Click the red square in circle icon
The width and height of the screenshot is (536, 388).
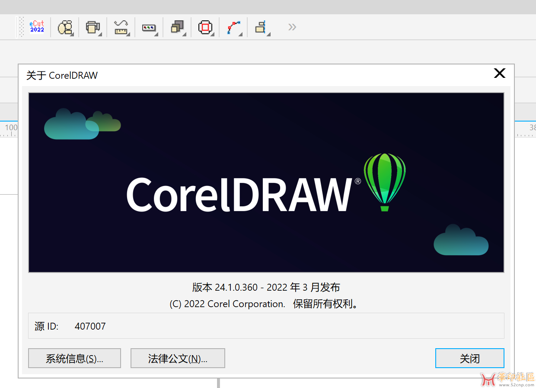tap(205, 27)
